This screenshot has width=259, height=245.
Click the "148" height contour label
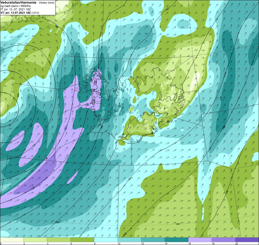[x=227, y=192]
